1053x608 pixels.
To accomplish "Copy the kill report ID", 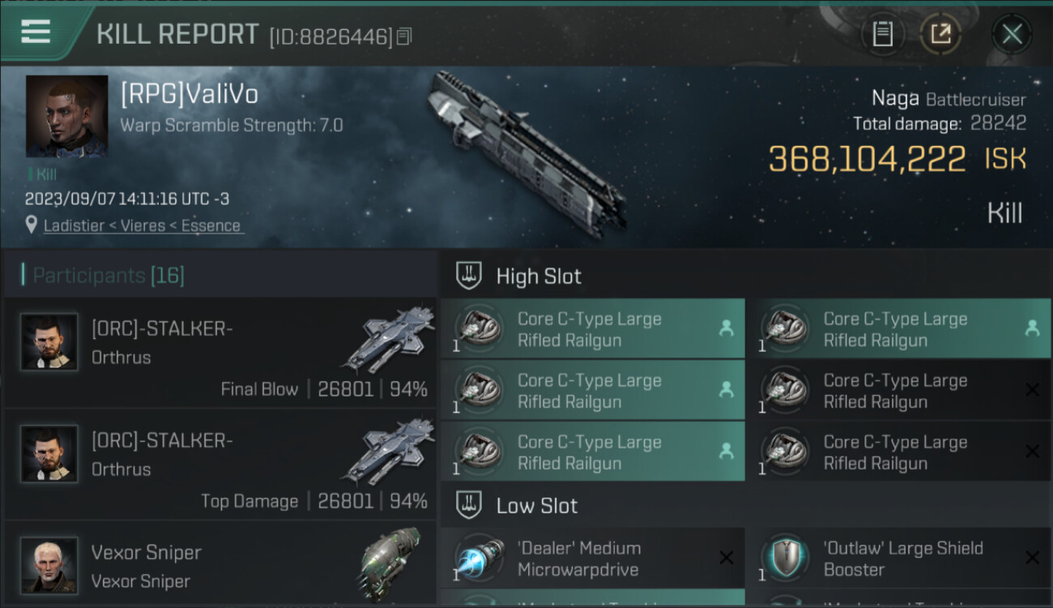I will (x=404, y=36).
